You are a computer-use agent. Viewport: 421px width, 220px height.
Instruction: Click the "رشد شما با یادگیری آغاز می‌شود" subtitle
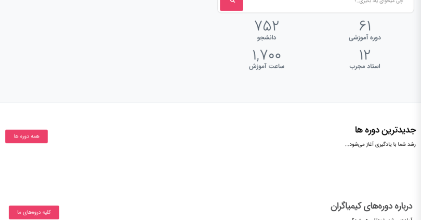pos(380,144)
